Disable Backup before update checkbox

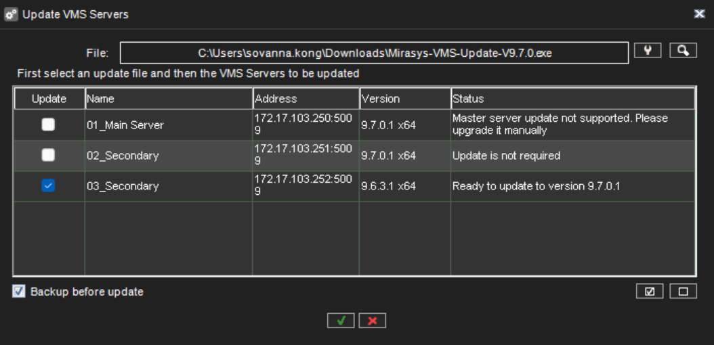[19, 292]
